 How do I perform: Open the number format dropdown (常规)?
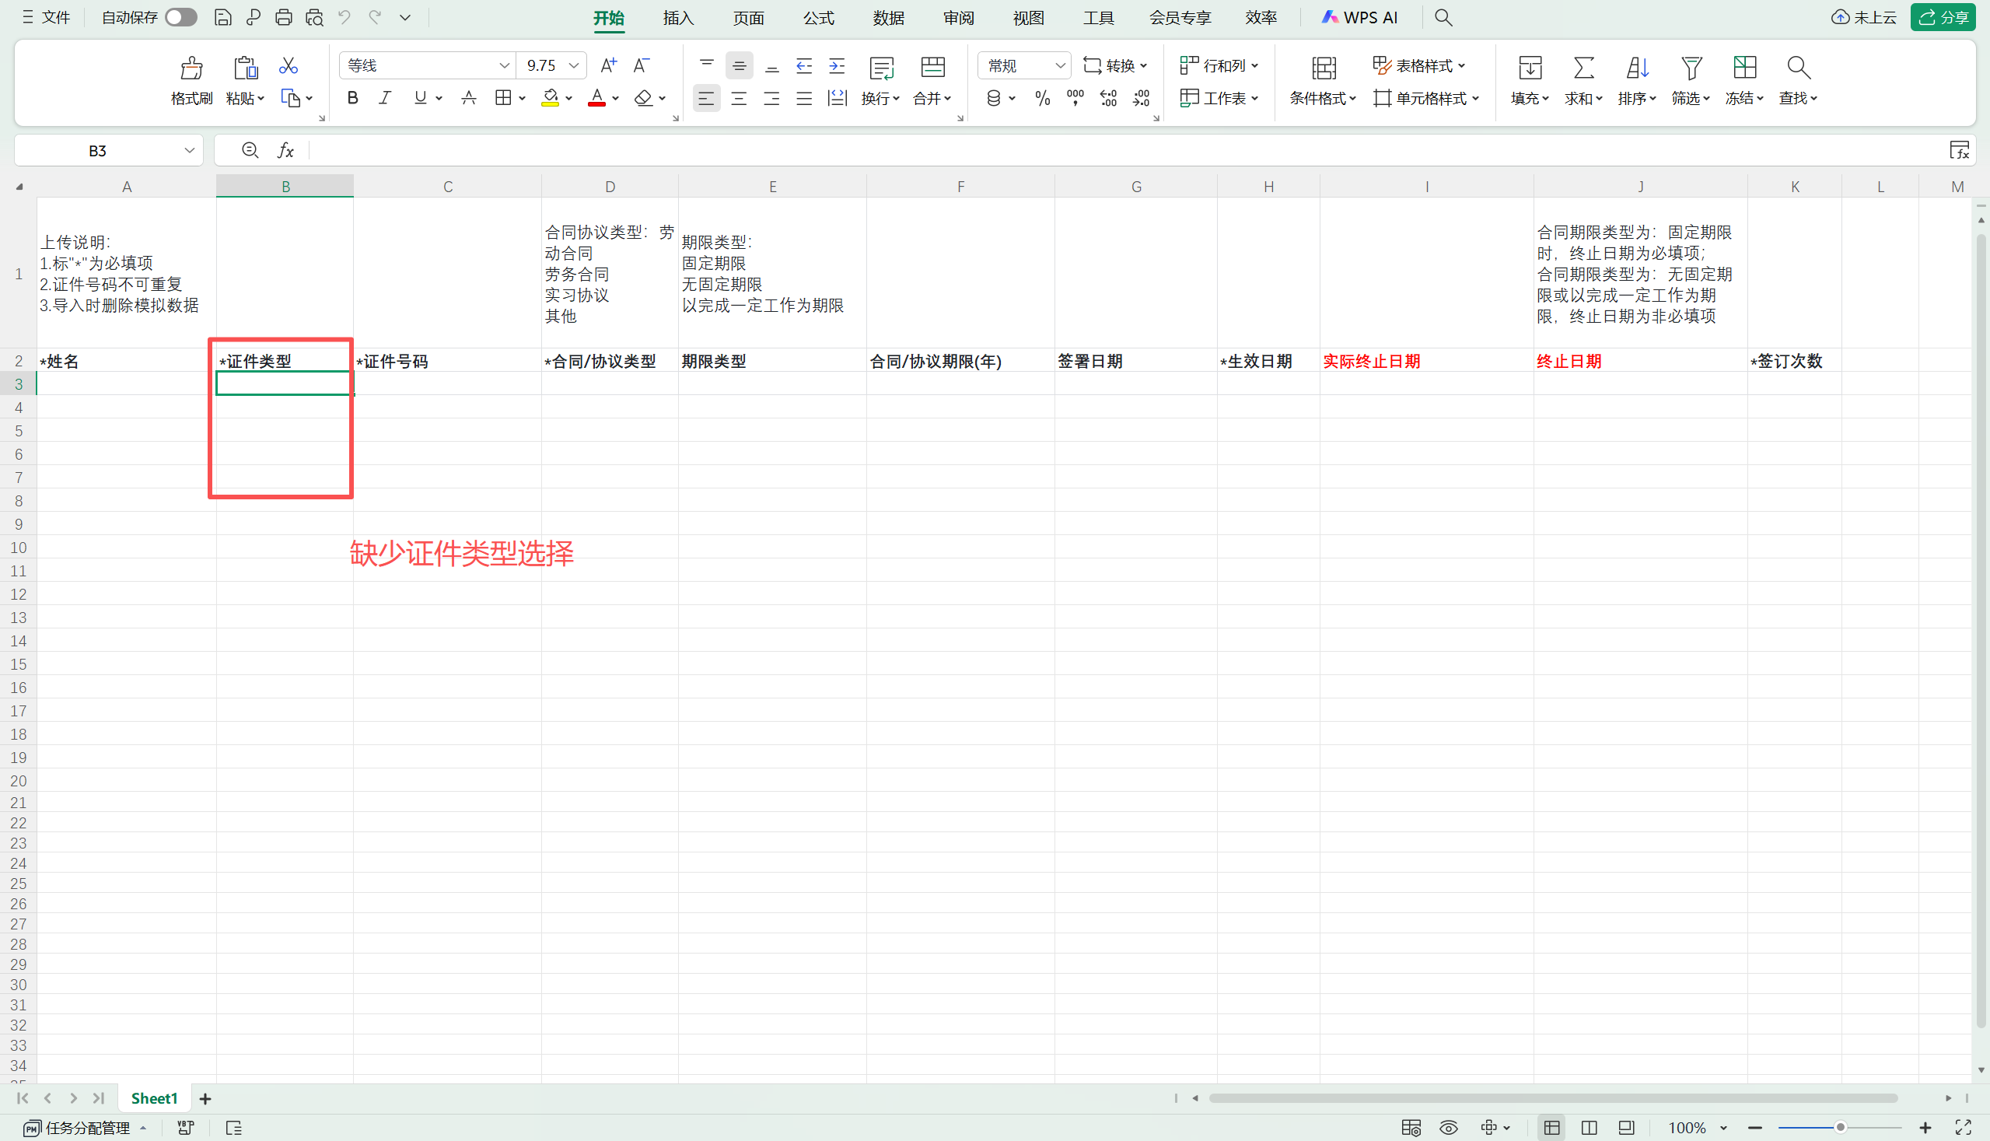click(1059, 66)
